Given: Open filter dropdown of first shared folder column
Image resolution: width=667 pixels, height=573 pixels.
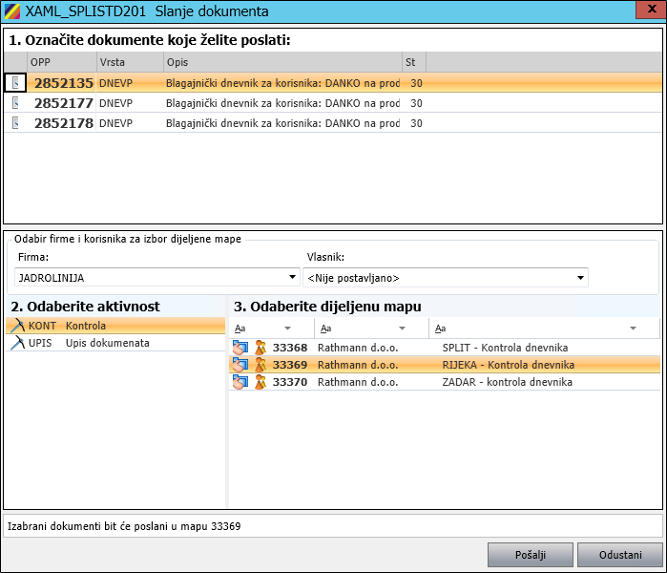Looking at the screenshot, I should pos(287,329).
